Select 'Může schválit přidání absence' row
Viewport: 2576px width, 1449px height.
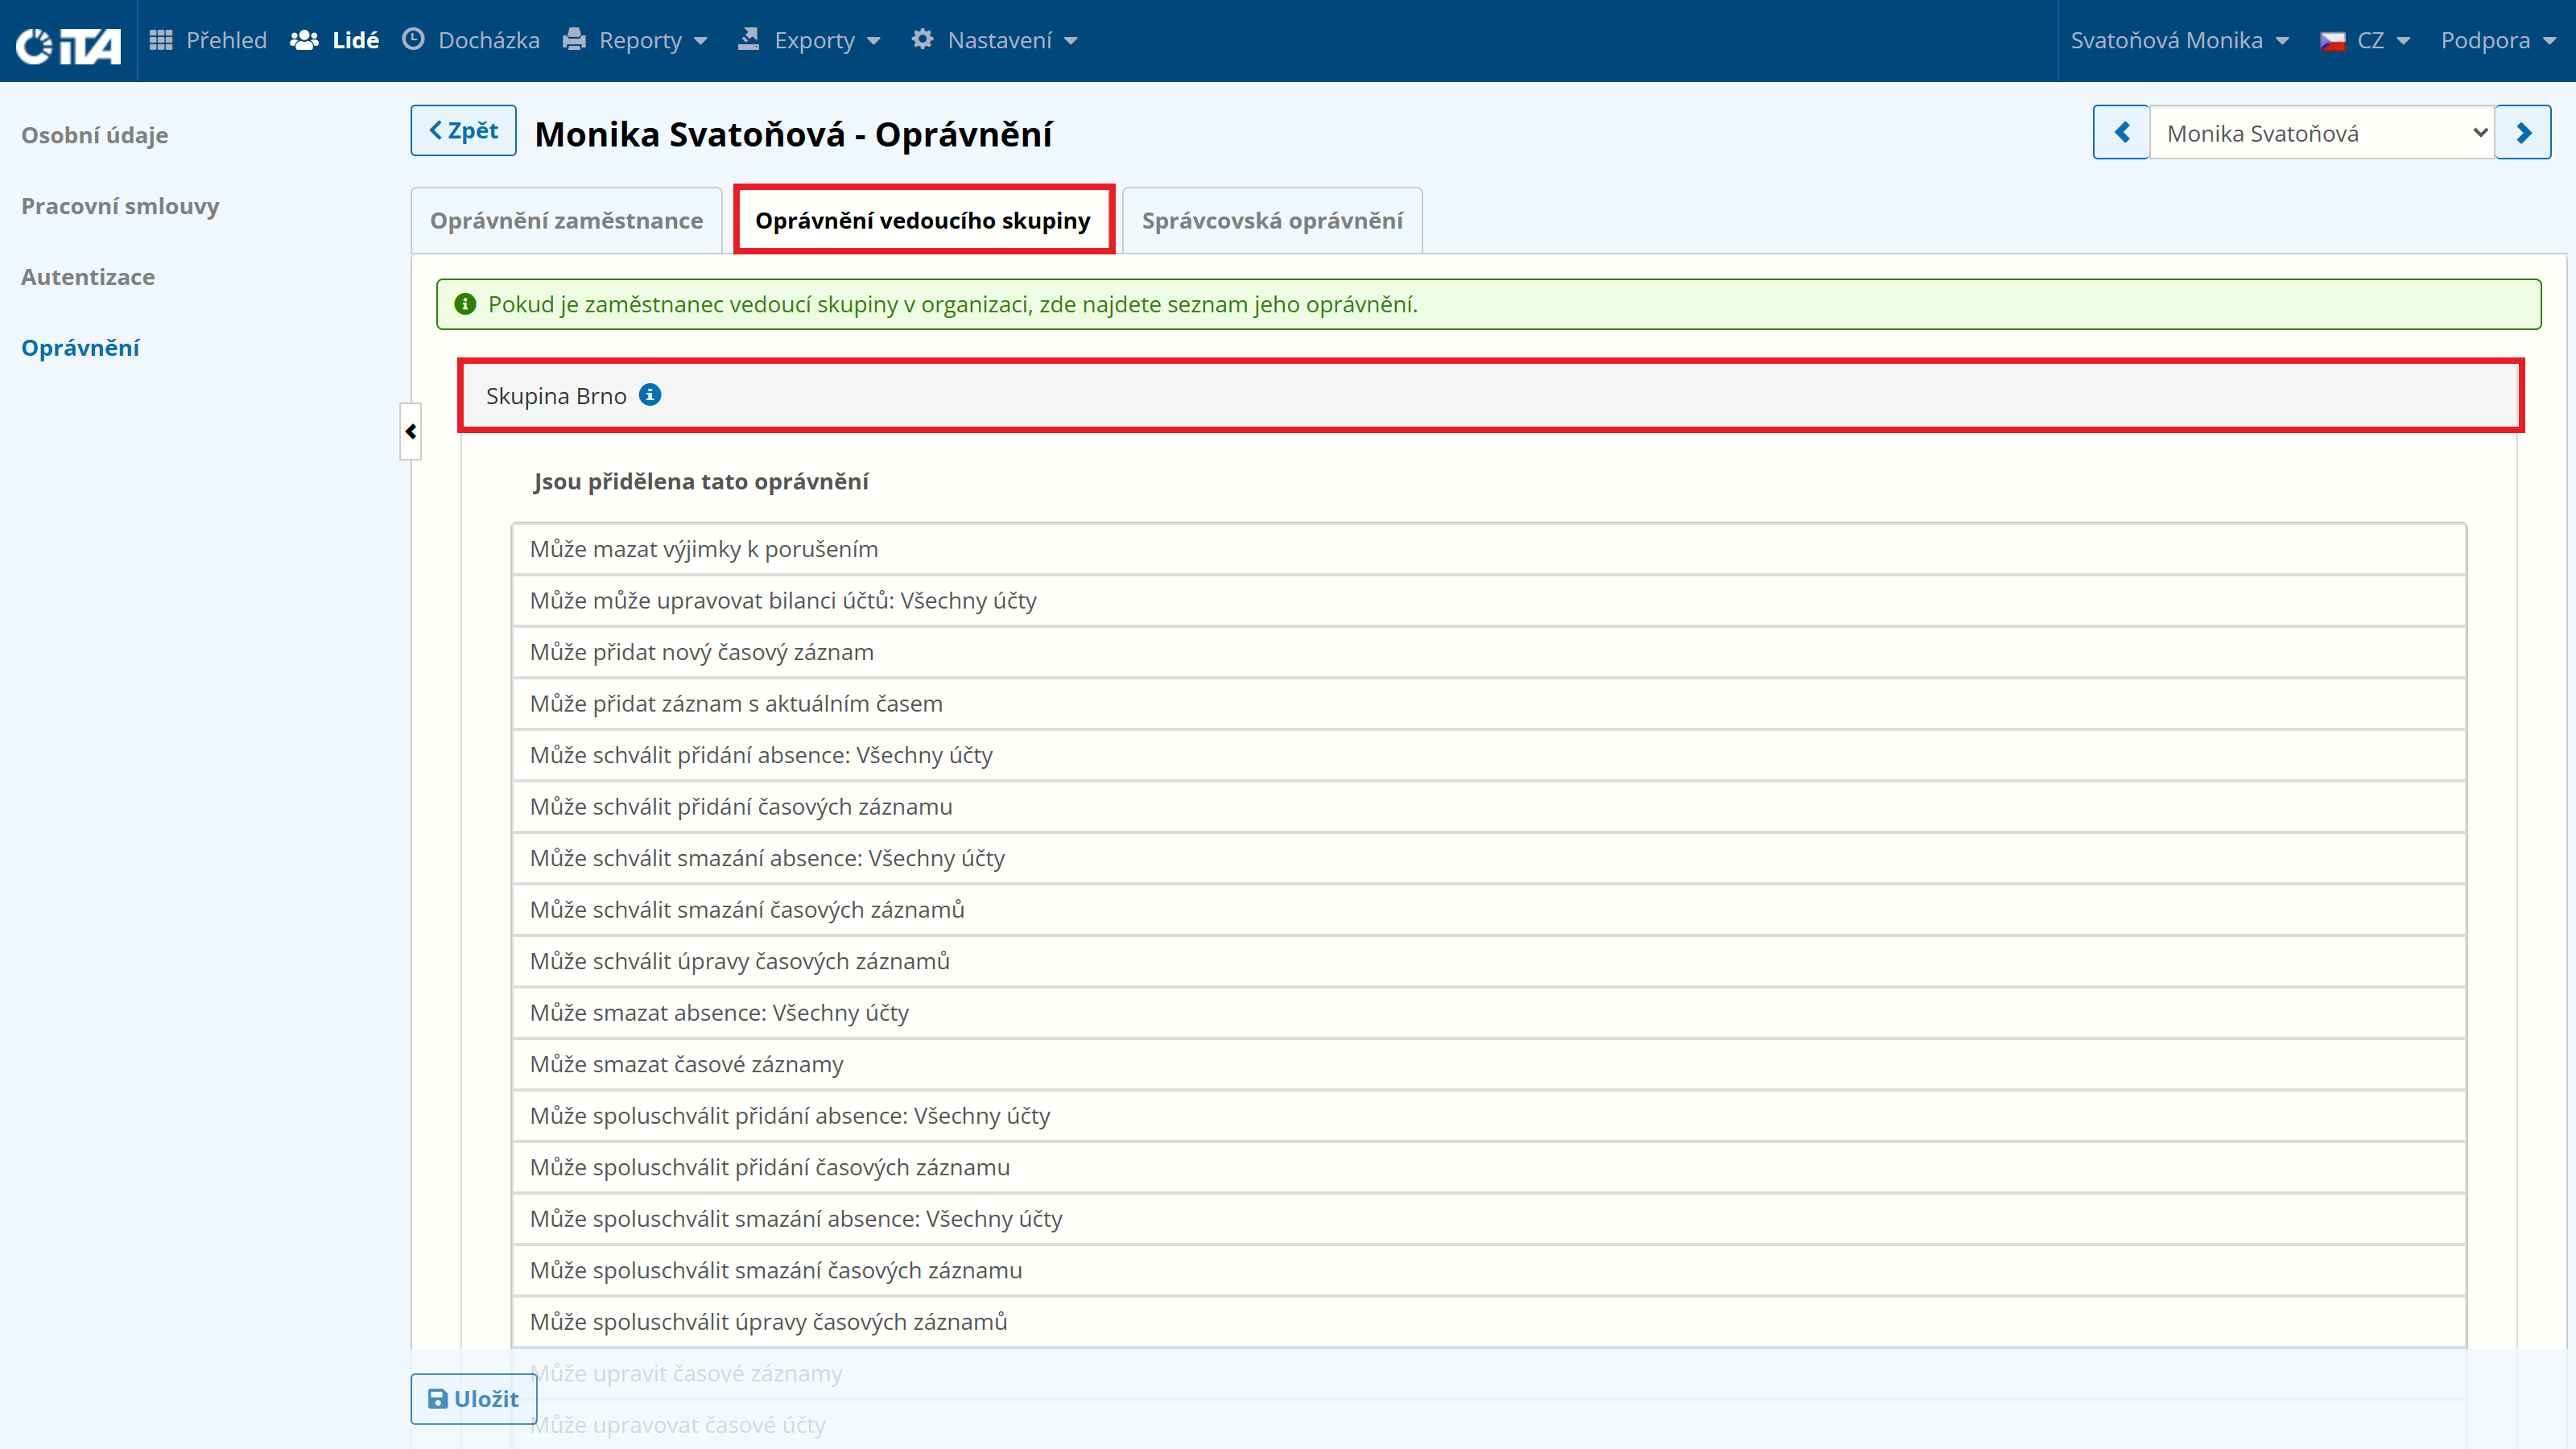click(1489, 755)
